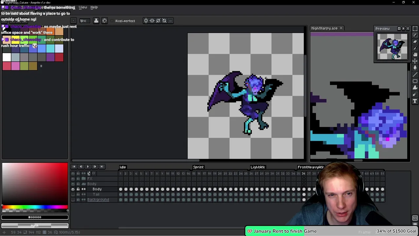Select the eraser tool
Screen dimensions: 419x236
pos(415,42)
